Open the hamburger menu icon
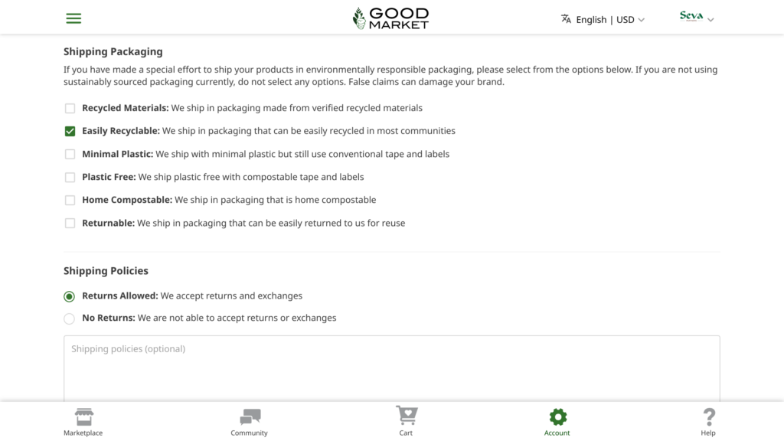784x441 pixels. pos(73,18)
